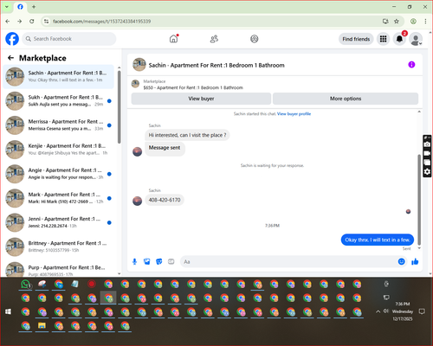Open View buyer profile link

[294, 114]
